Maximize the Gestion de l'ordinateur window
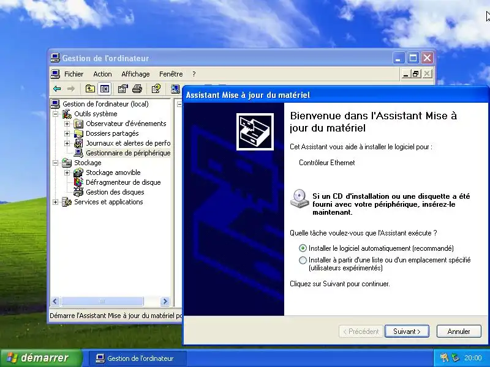The image size is (490, 367). click(x=413, y=57)
